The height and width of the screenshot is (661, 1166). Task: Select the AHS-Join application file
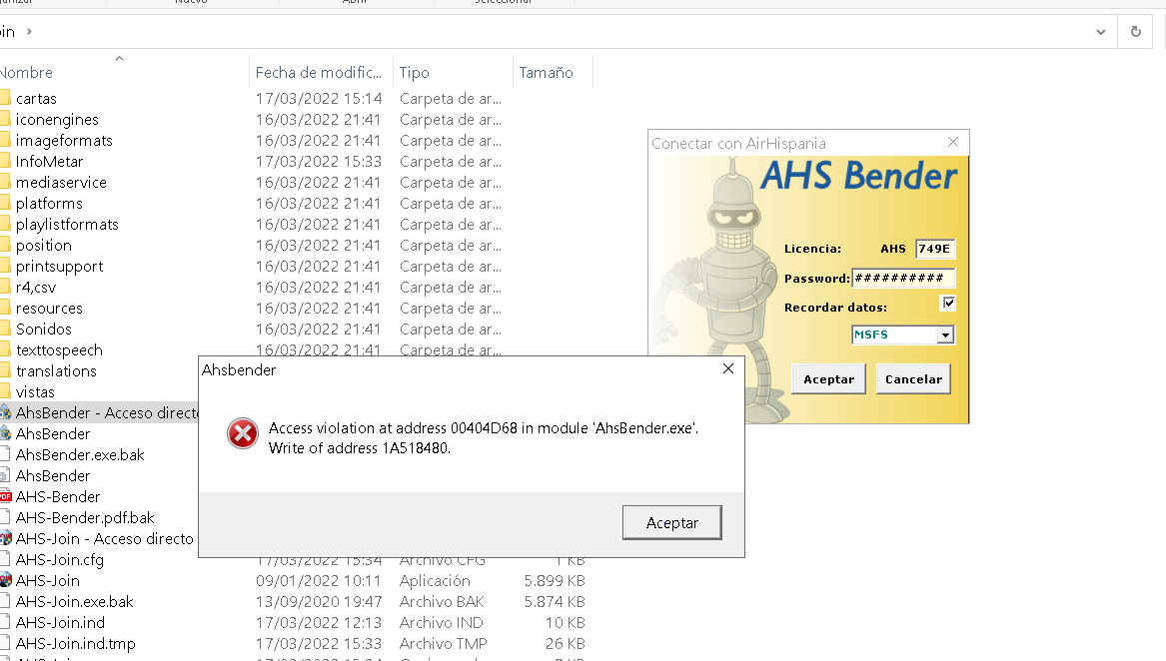(x=48, y=581)
